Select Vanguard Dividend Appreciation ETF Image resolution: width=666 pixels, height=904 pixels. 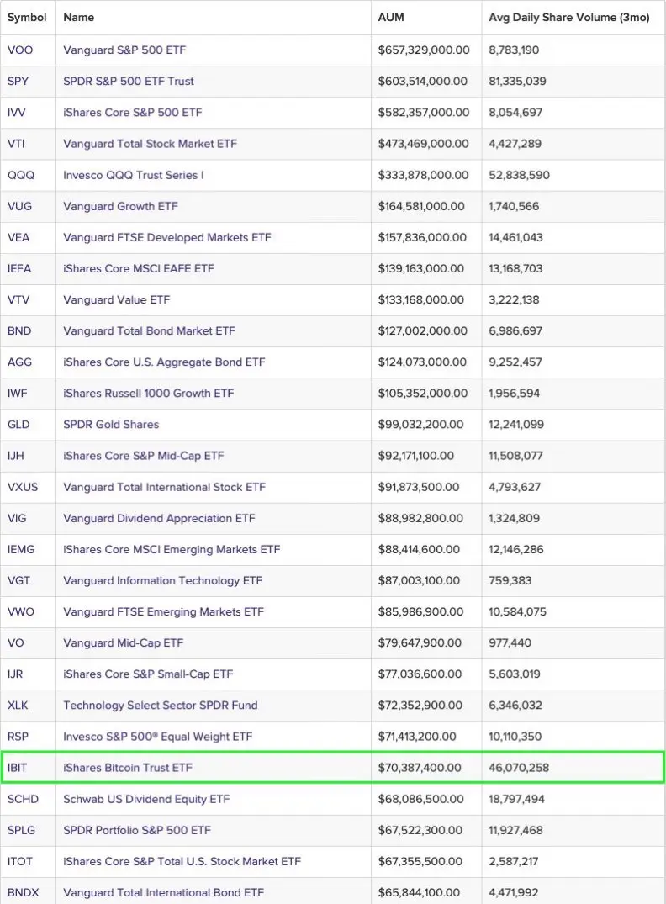tap(159, 518)
